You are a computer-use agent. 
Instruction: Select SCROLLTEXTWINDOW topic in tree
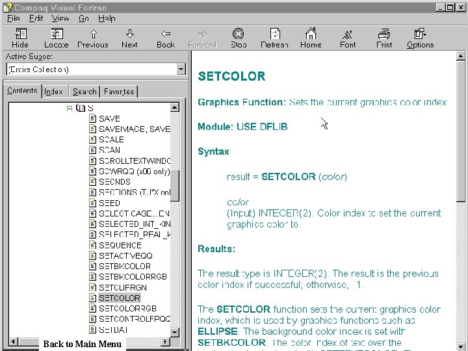pyautogui.click(x=135, y=161)
